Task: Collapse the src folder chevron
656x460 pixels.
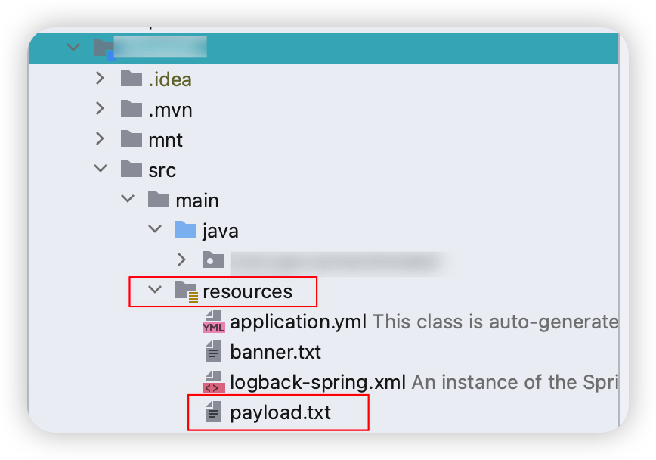Action: (x=101, y=169)
